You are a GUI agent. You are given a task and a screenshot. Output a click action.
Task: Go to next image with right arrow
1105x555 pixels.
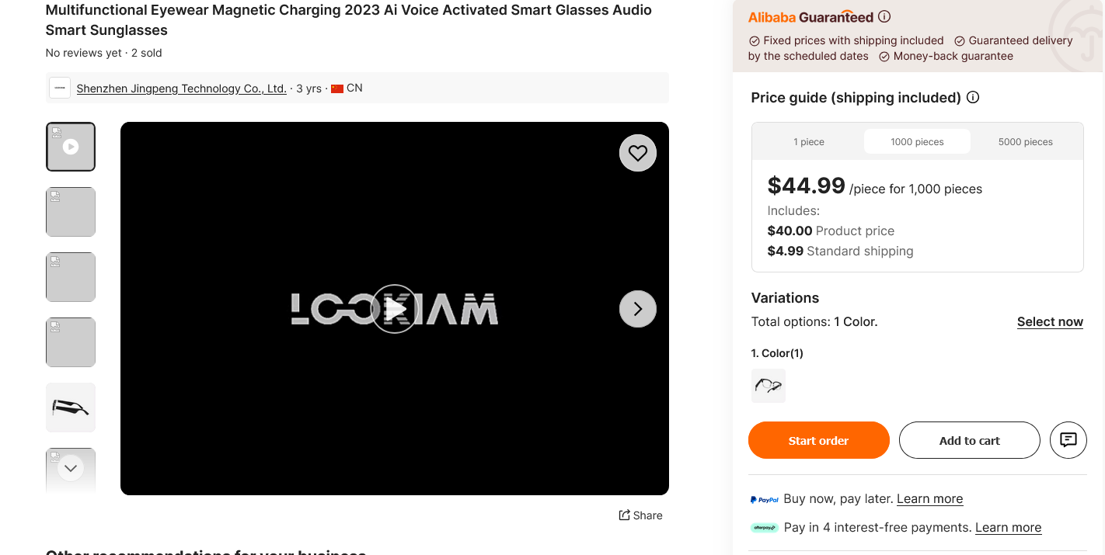point(638,309)
